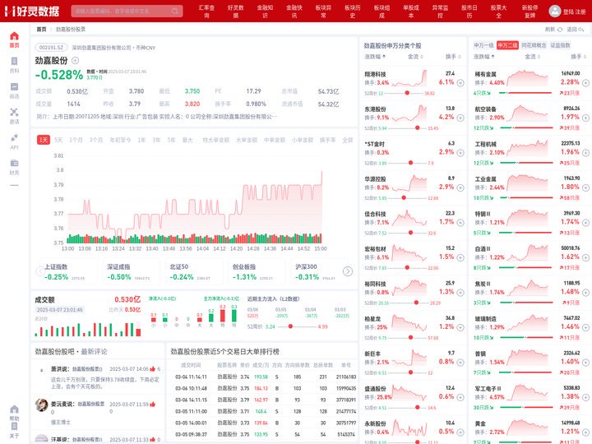Screen dimensions: 592x444
Task: Open 汇率查询 in top menu
Action: [x=206, y=12]
